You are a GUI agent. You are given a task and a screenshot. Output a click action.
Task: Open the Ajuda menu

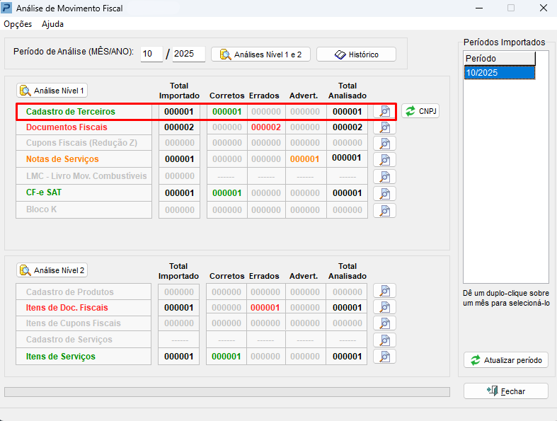point(52,24)
